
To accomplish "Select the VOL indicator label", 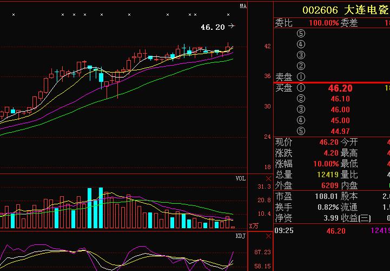I will click(x=241, y=178).
